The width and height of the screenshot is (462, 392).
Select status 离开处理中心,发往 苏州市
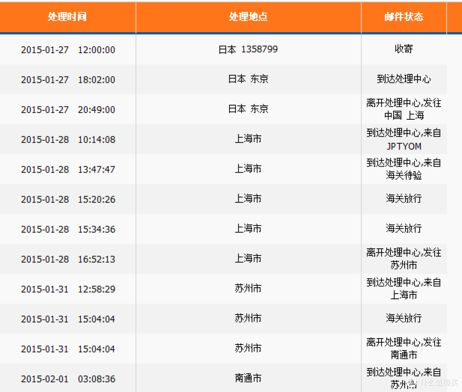coord(404,259)
